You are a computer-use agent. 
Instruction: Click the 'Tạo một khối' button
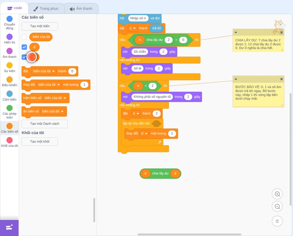(x=40, y=141)
